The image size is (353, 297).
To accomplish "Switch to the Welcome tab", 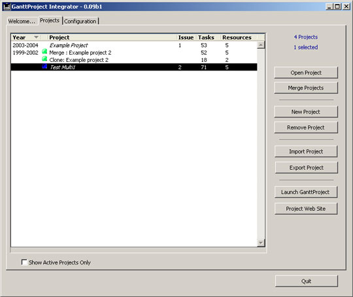I will tap(22, 22).
